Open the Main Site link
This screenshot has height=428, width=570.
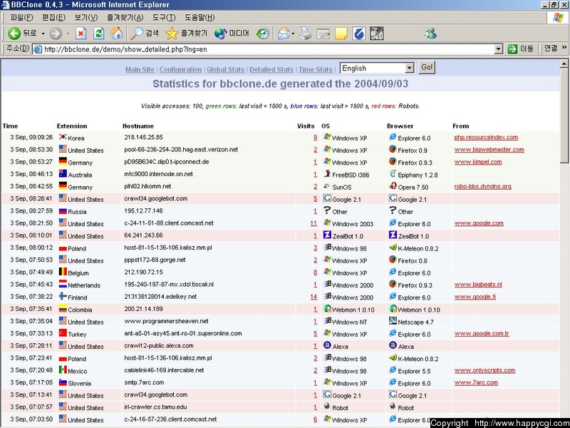140,69
